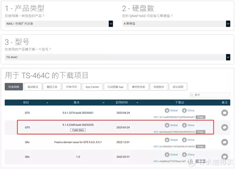The image size is (235, 169).
Task: Click date 2023-04-24
Action: tap(123, 113)
